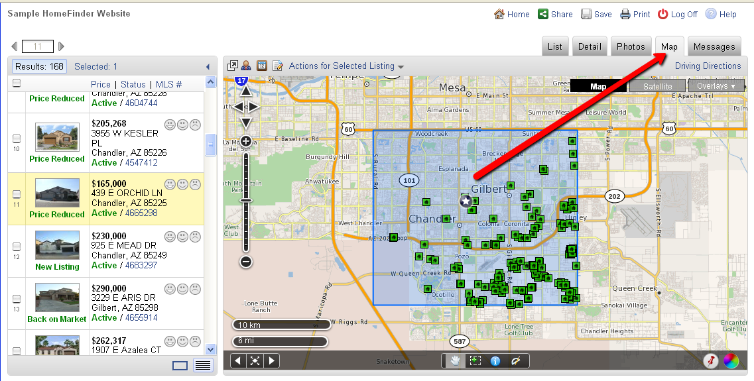Click the agent contact person icon
The width and height of the screenshot is (754, 381).
pos(247,66)
